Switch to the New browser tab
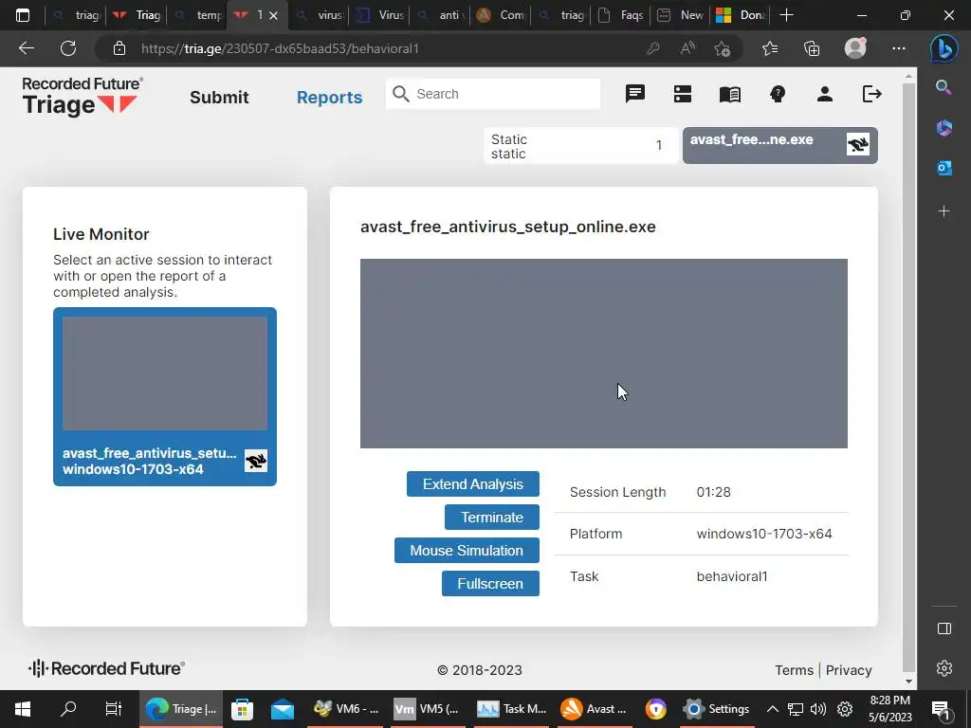 pyautogui.click(x=680, y=15)
